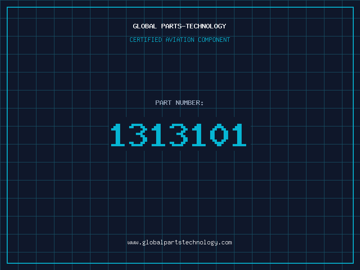Image resolution: width=360 pixels, height=270 pixels.
Task: Select the CERTIFIED AVIATION COMPONENT subtitle
Action: coord(180,40)
